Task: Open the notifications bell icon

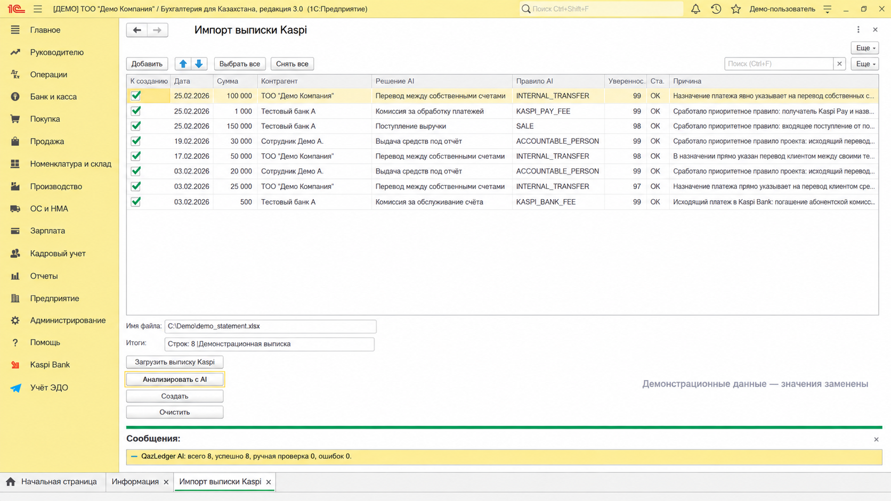Action: (x=695, y=9)
